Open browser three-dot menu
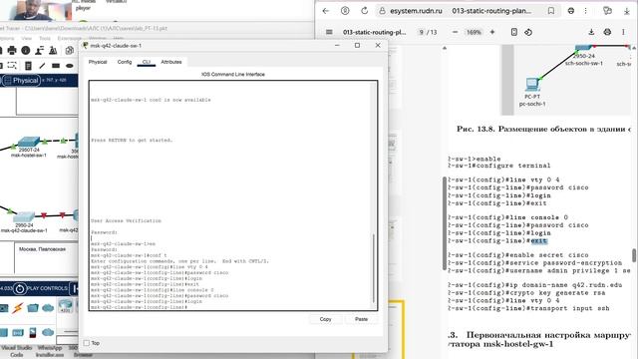The height and width of the screenshot is (359, 638). 586,11
